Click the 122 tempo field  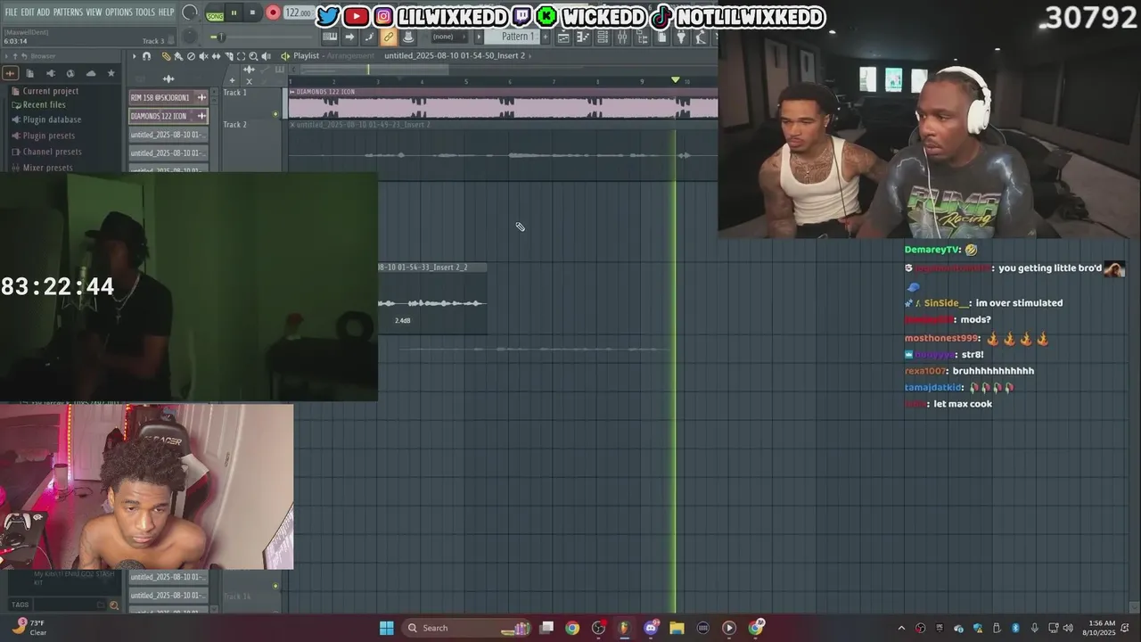299,12
